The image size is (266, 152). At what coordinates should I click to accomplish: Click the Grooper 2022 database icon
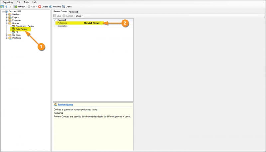tap(6, 11)
